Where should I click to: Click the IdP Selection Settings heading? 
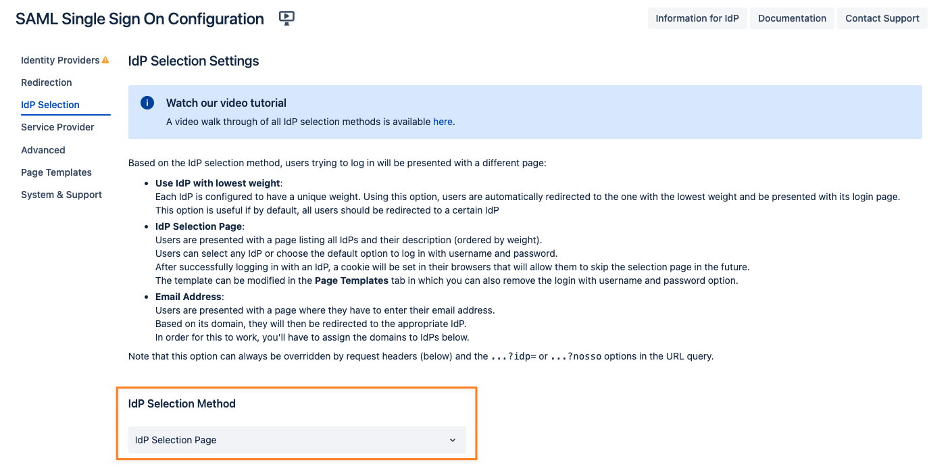[193, 61]
